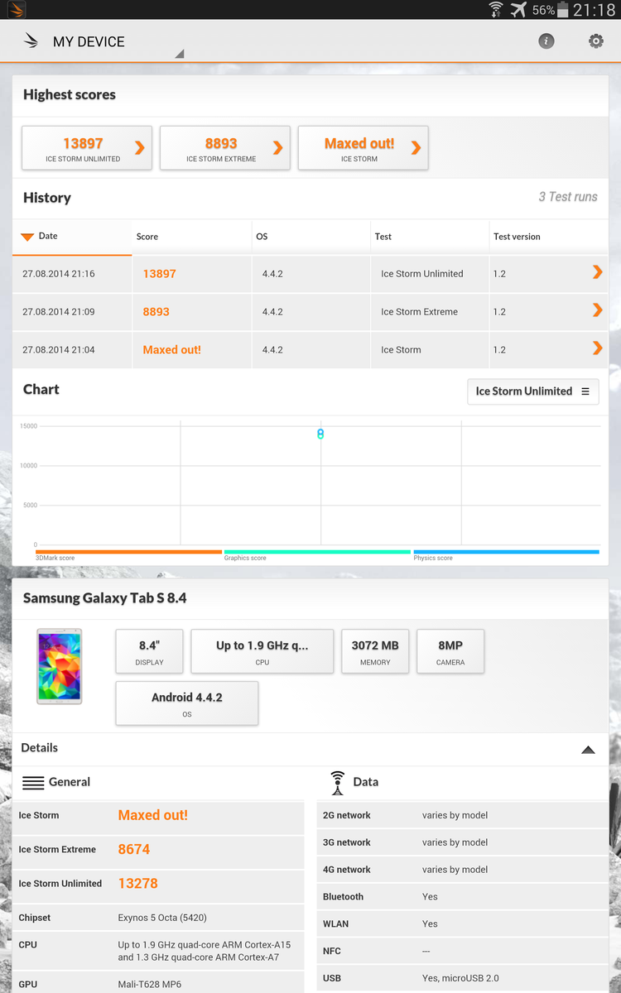The width and height of the screenshot is (621, 993).
Task: Select date 27.08.2014 21:16 row
Action: point(310,274)
